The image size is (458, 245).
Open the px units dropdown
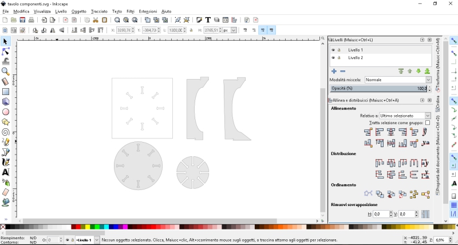[x=230, y=30]
